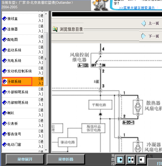Click the book icon beside 配电图
This screenshot has height=166, width=162.
(5, 40)
